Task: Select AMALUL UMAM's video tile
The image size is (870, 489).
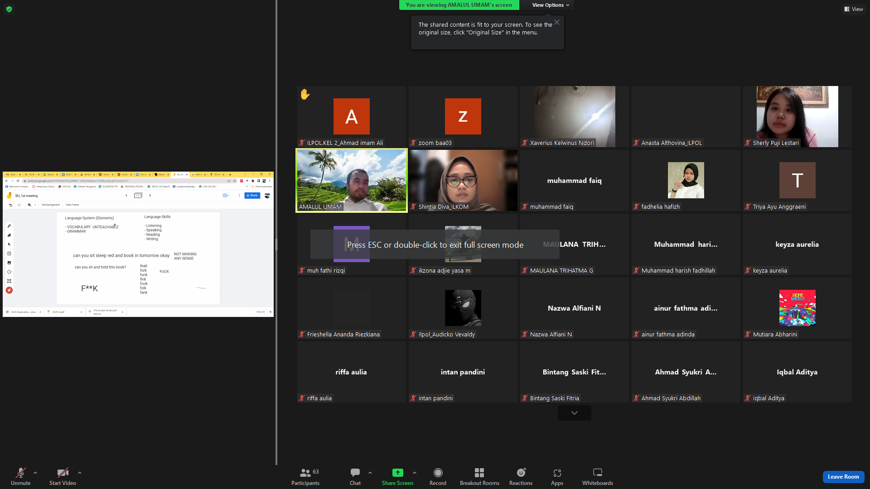Action: click(x=352, y=180)
